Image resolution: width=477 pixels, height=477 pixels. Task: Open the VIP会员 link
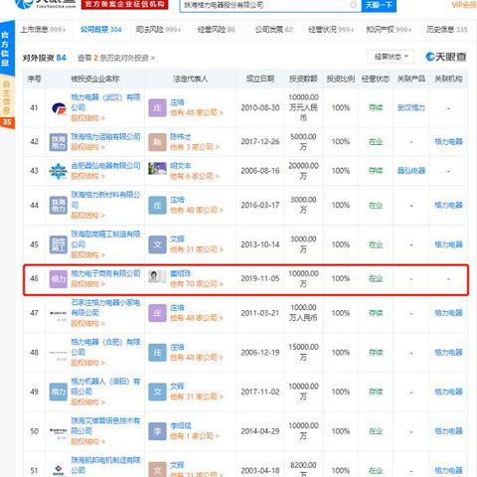point(464,5)
